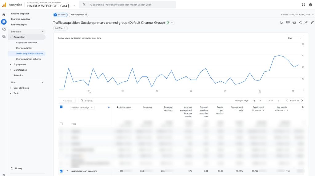Uncheck the abandoned_cart_recovery row checkbox
This screenshot has width=315, height=176.
pos(61,171)
